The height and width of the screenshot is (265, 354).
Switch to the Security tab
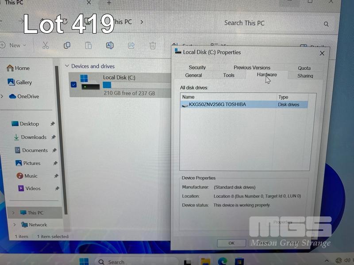197,68
